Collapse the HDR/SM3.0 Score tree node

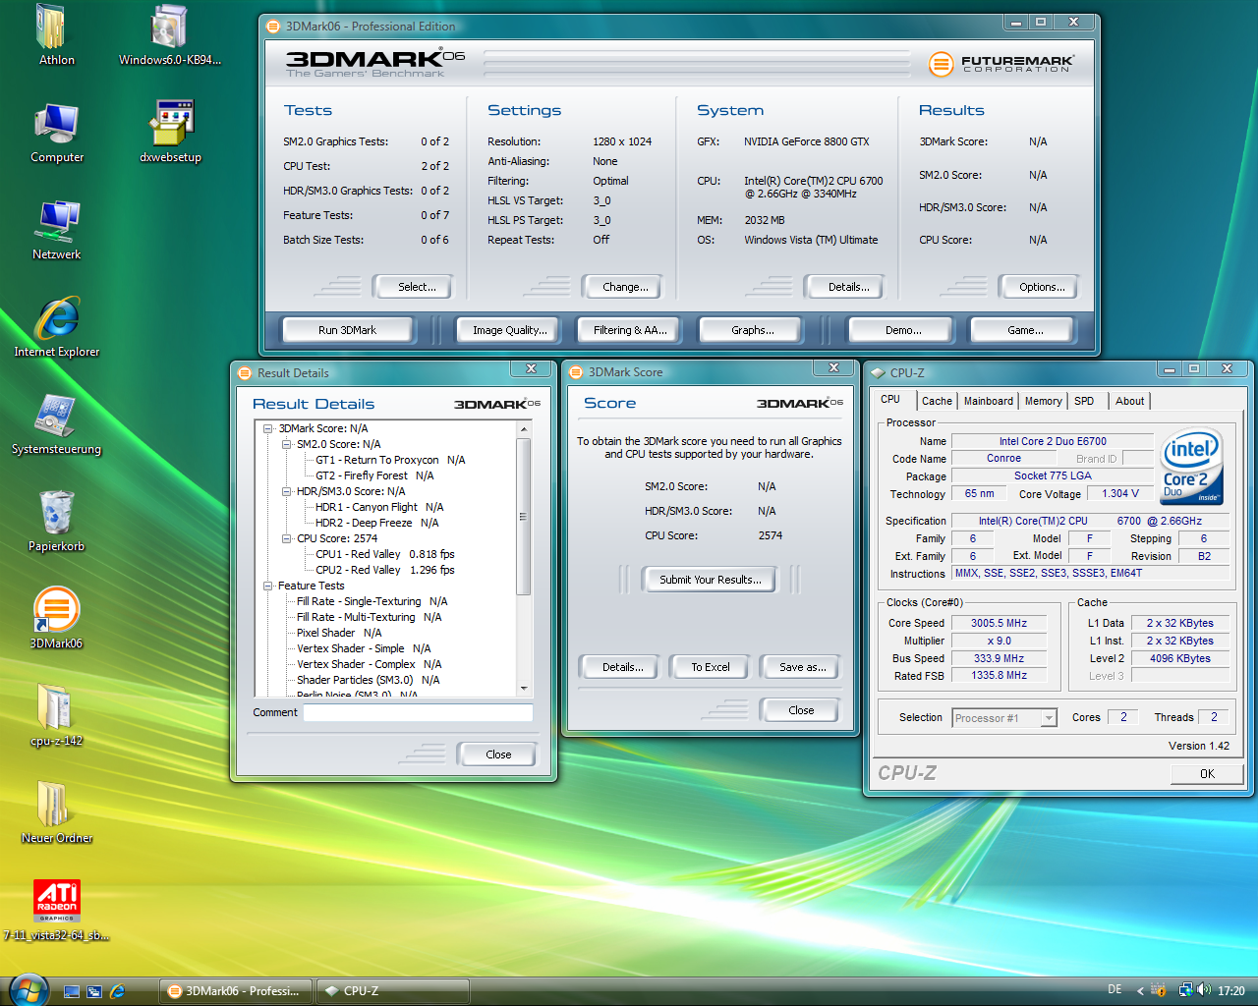click(x=287, y=491)
